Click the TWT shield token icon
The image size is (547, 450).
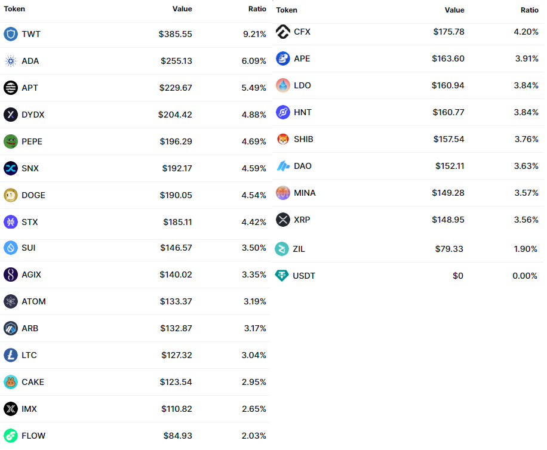[11, 34]
